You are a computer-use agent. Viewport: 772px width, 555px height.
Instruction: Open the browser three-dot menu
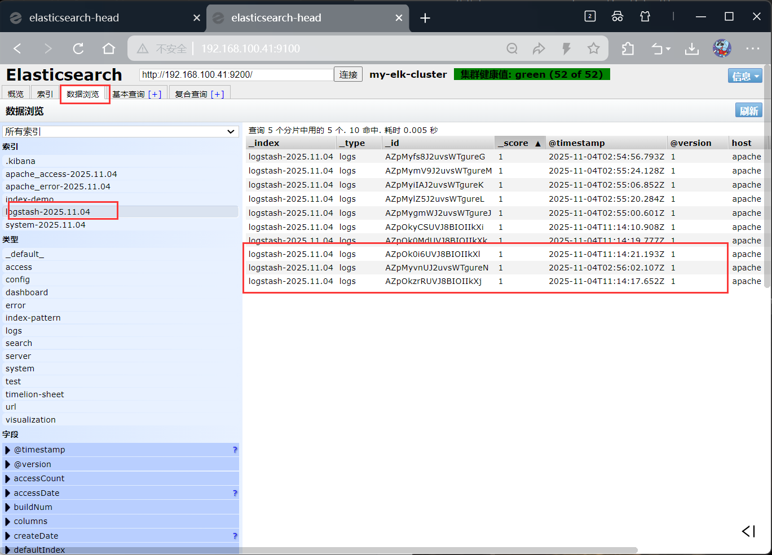point(753,48)
